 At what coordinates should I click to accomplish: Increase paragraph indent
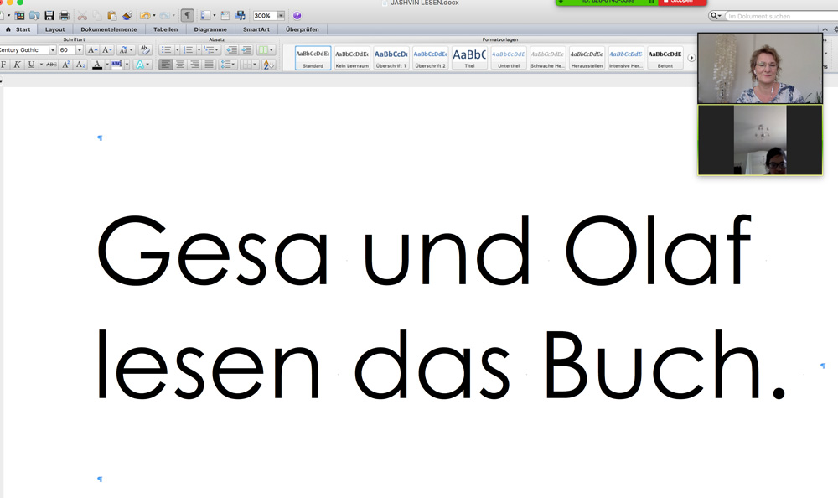tap(246, 49)
